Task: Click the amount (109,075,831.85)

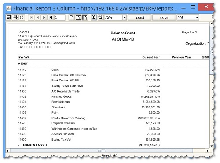Action: [149, 118]
